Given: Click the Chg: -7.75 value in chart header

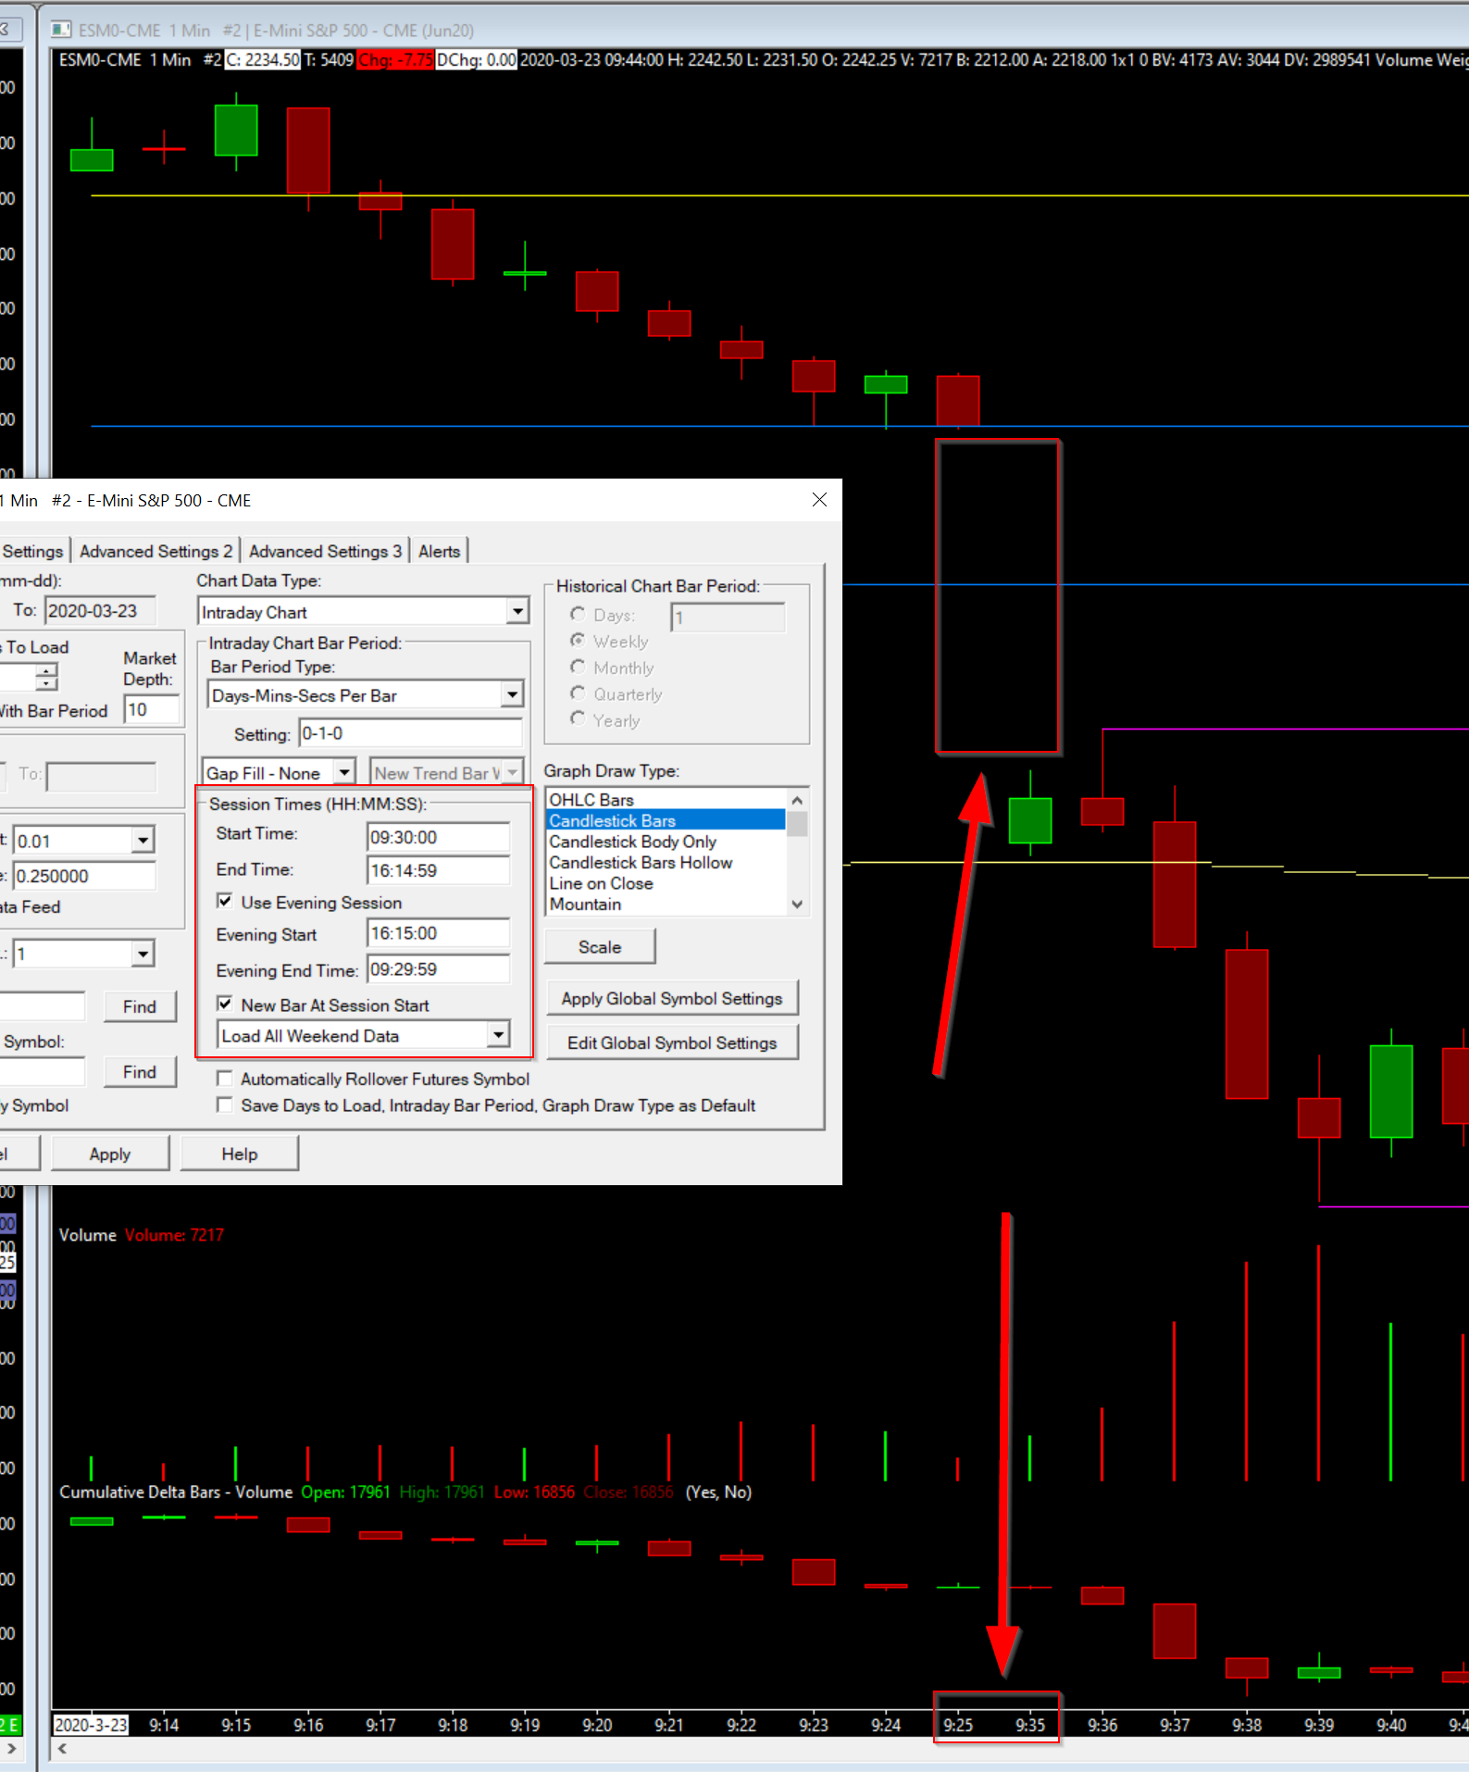Looking at the screenshot, I should click(395, 59).
